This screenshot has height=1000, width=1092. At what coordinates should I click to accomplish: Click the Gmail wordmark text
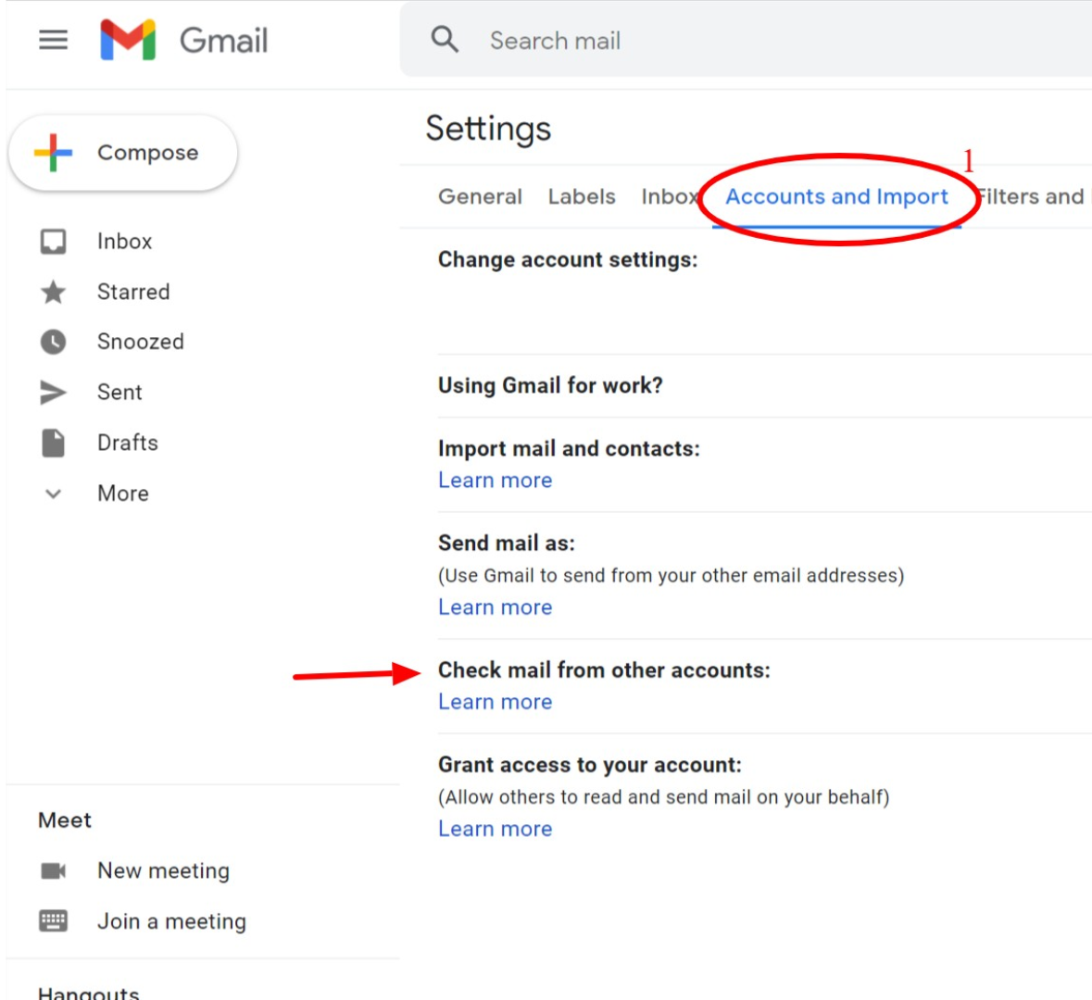223,41
